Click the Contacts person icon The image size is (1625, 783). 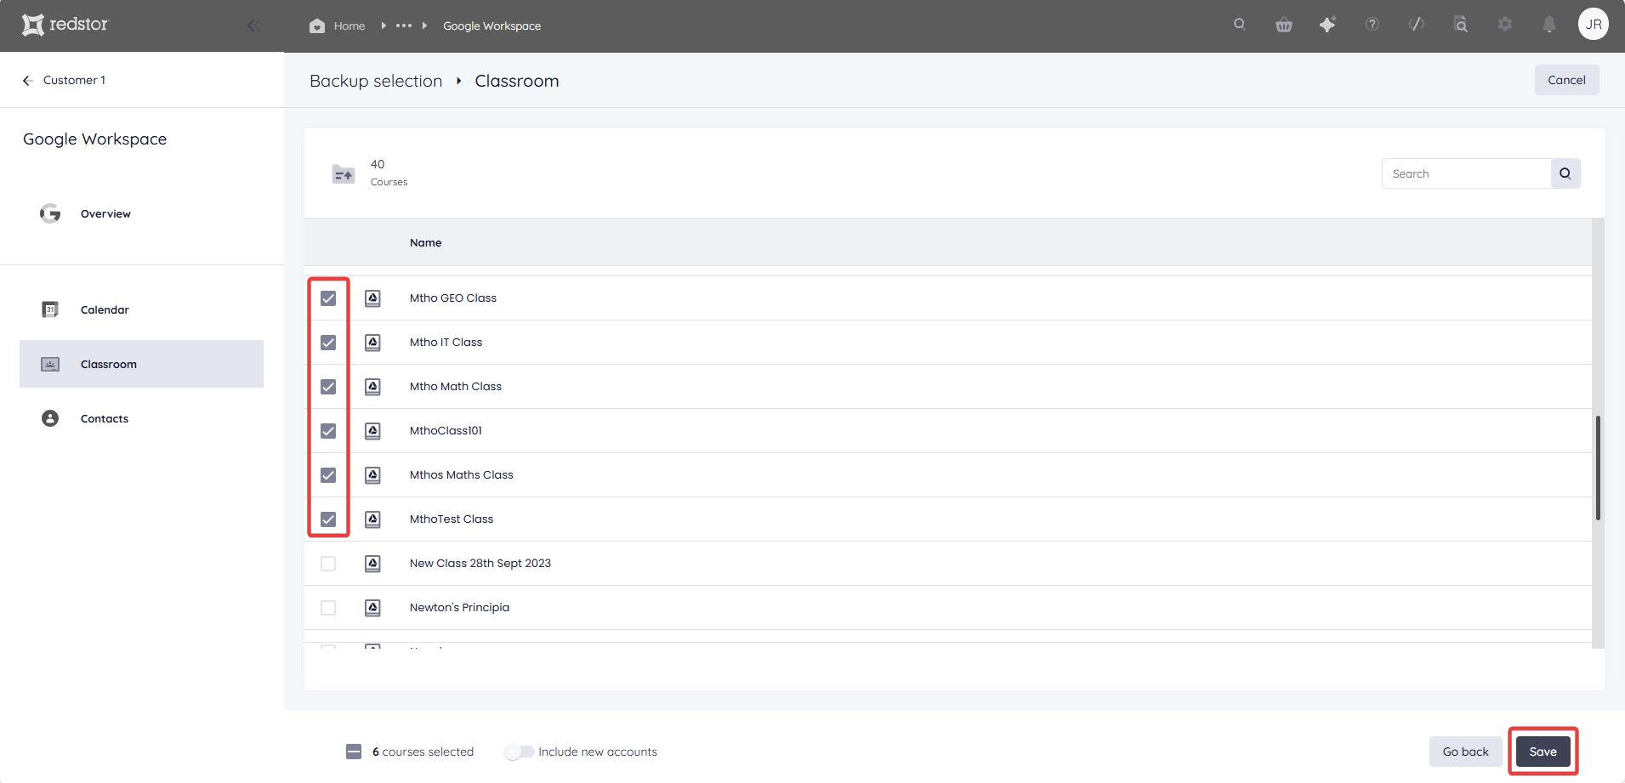(x=50, y=418)
